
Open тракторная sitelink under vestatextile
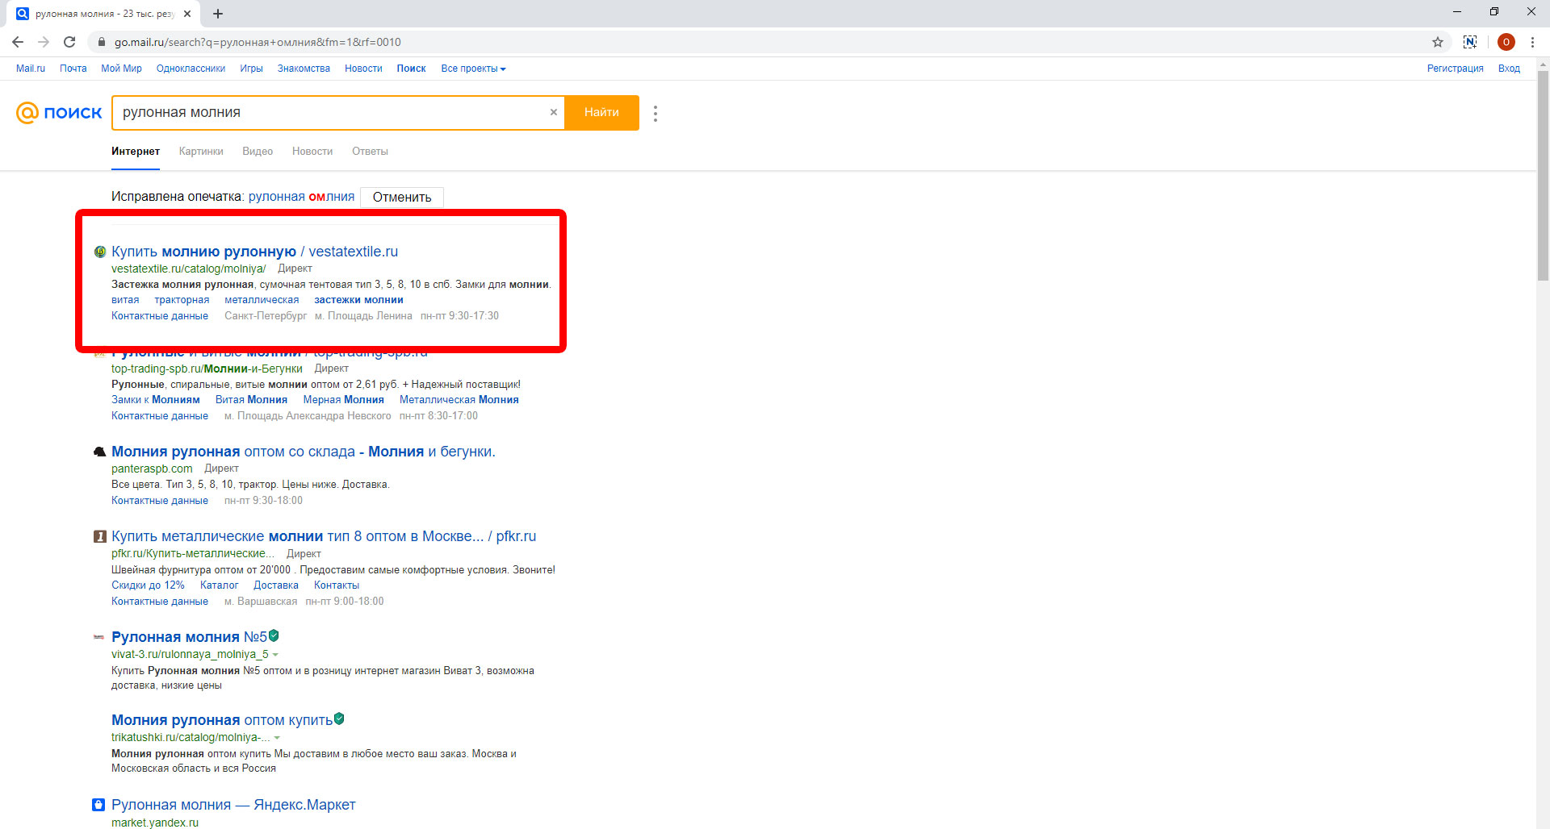(182, 300)
